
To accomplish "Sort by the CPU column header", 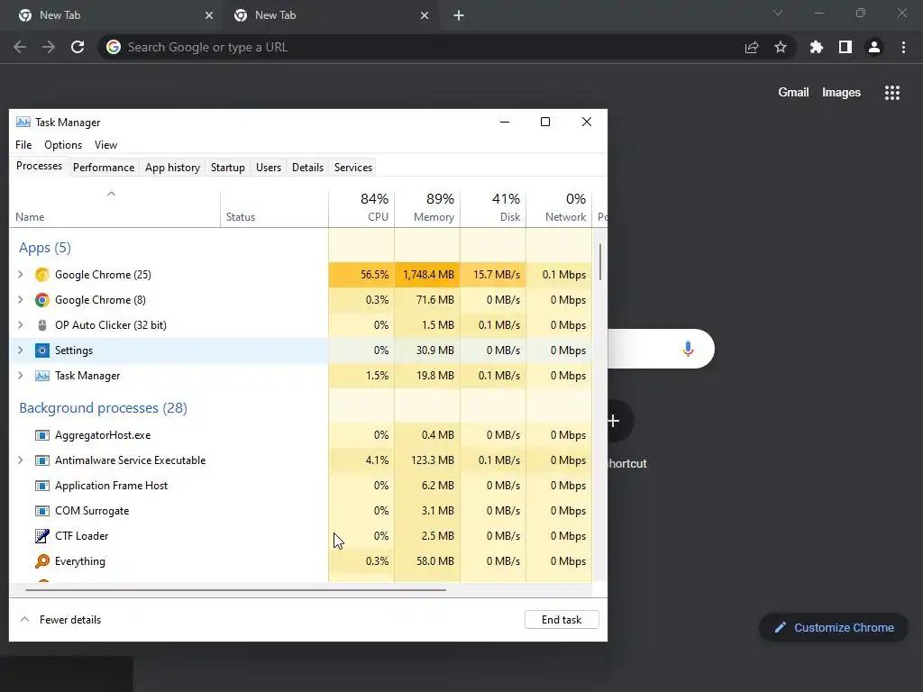I will tap(361, 208).
